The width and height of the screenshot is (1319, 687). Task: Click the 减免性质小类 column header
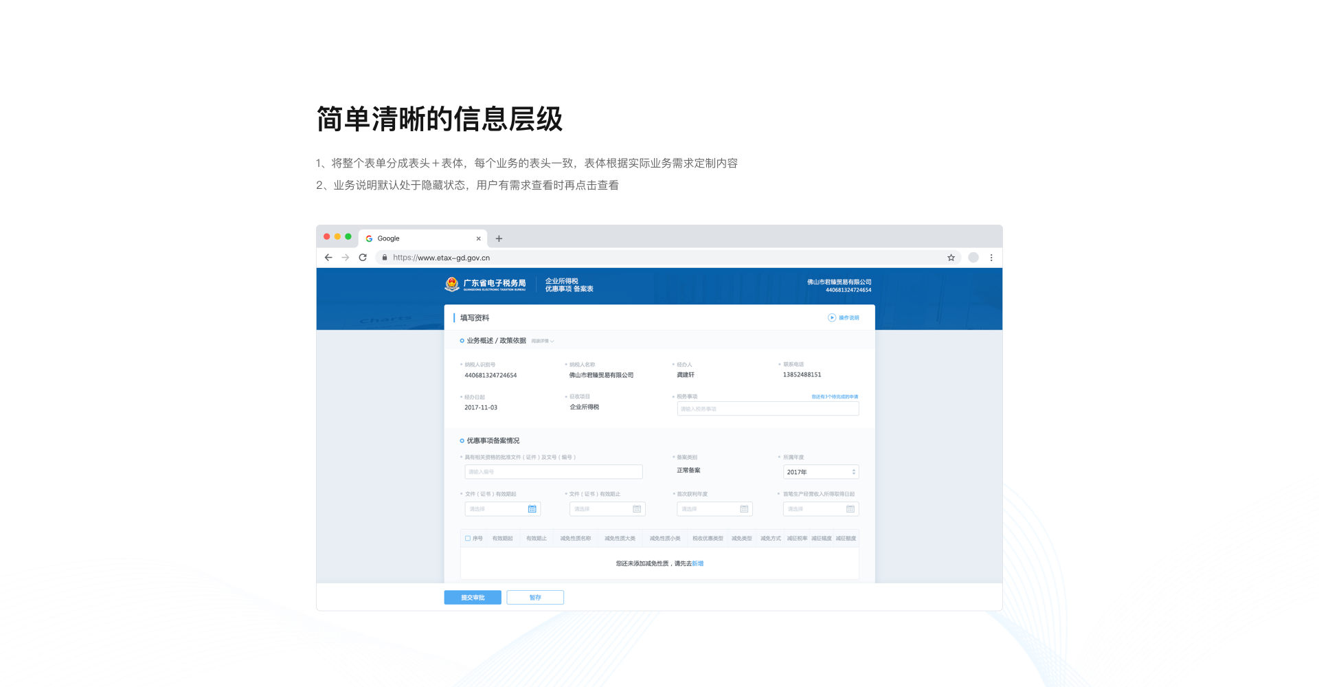point(665,539)
